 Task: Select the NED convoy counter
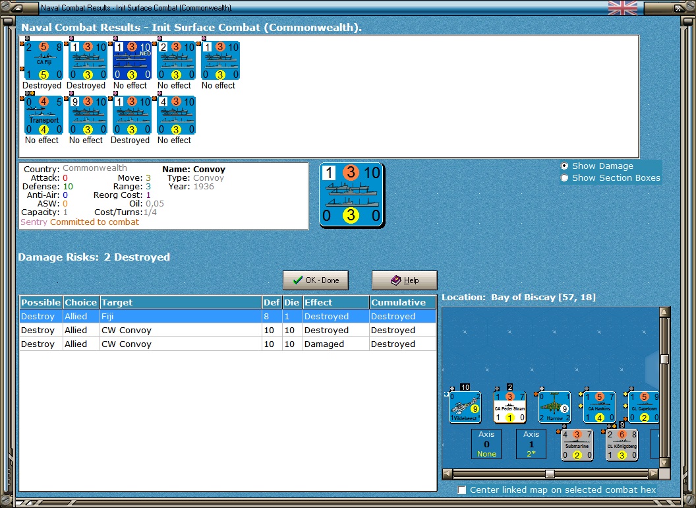[x=132, y=61]
